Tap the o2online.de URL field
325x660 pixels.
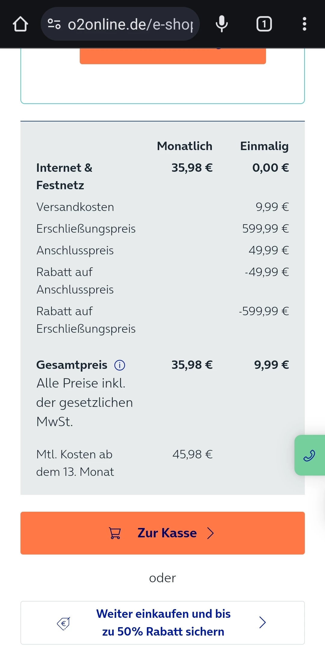[130, 24]
